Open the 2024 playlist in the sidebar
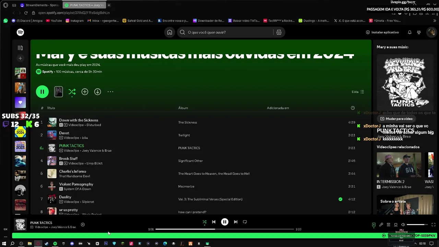This screenshot has width=439, height=247. click(x=20, y=132)
